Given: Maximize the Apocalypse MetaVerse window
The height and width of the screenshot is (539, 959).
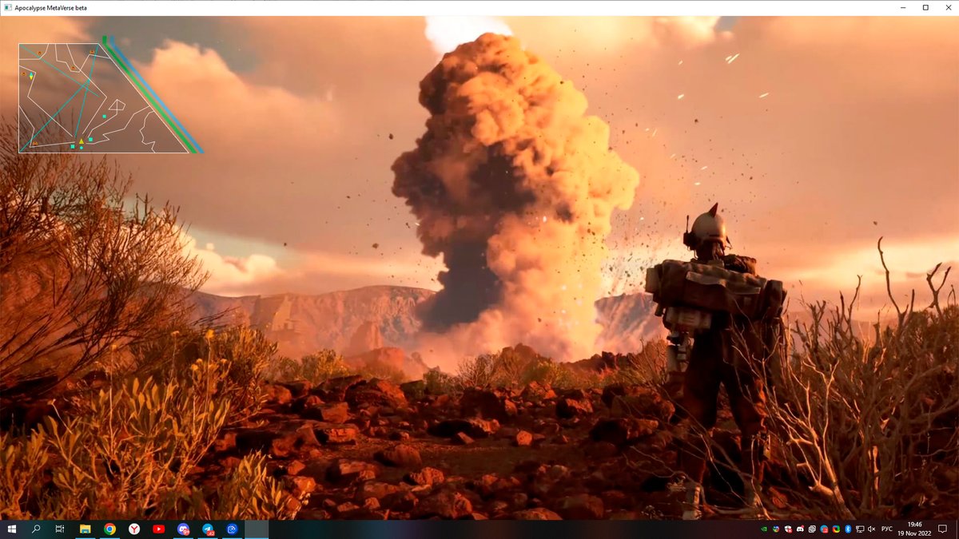Looking at the screenshot, I should pyautogui.click(x=925, y=7).
